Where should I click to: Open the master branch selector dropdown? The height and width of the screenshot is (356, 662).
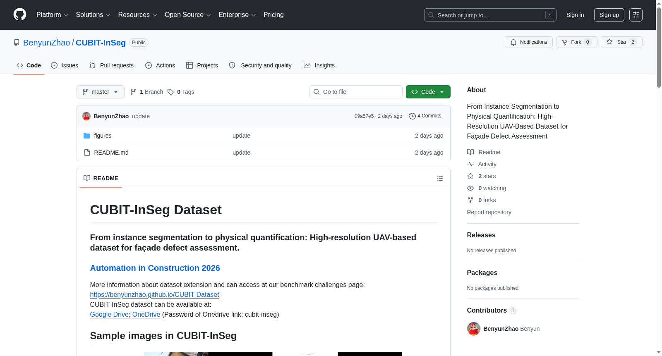(x=101, y=92)
